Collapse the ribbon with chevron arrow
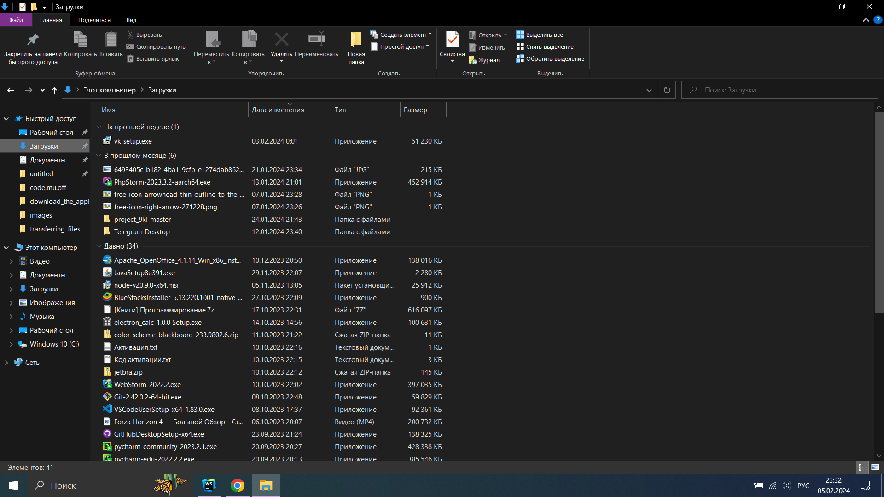 [x=866, y=20]
